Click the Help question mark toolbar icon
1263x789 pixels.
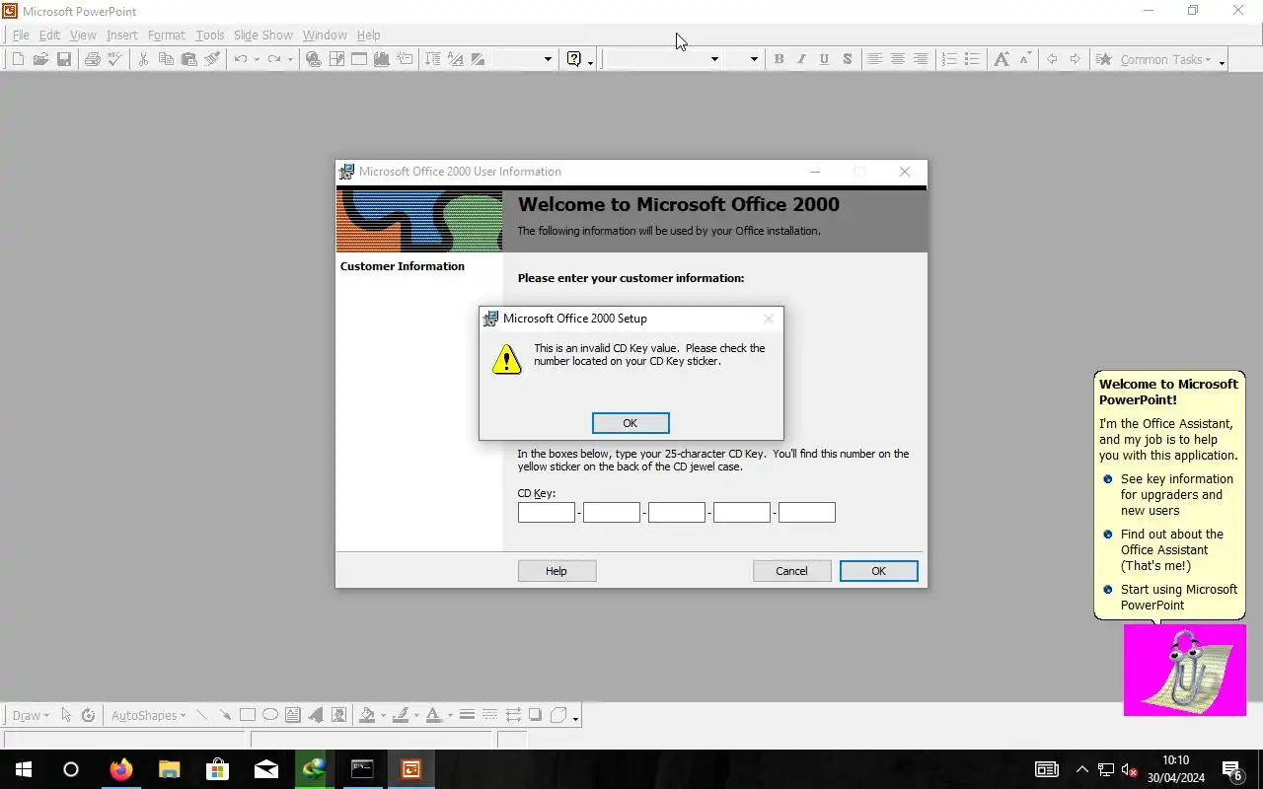(574, 59)
